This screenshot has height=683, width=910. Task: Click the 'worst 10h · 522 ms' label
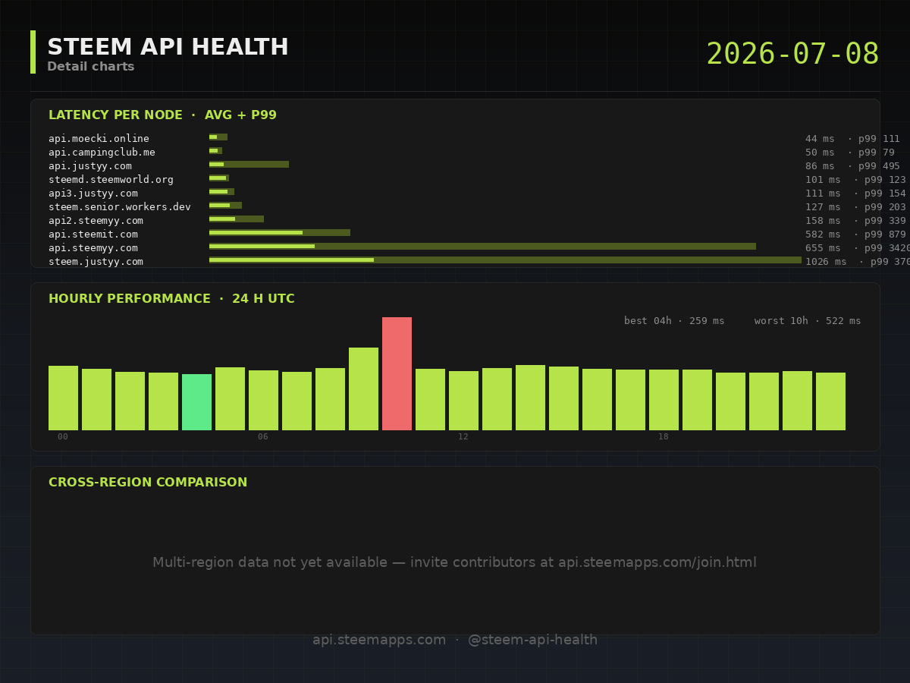click(808, 321)
